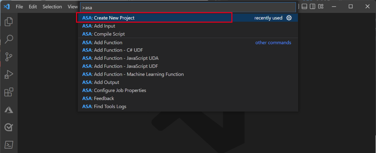Open the Azure view in activity bar
This screenshot has width=376, height=153.
tap(9, 109)
